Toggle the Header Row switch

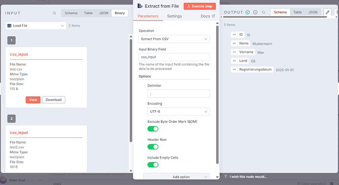pos(153,147)
